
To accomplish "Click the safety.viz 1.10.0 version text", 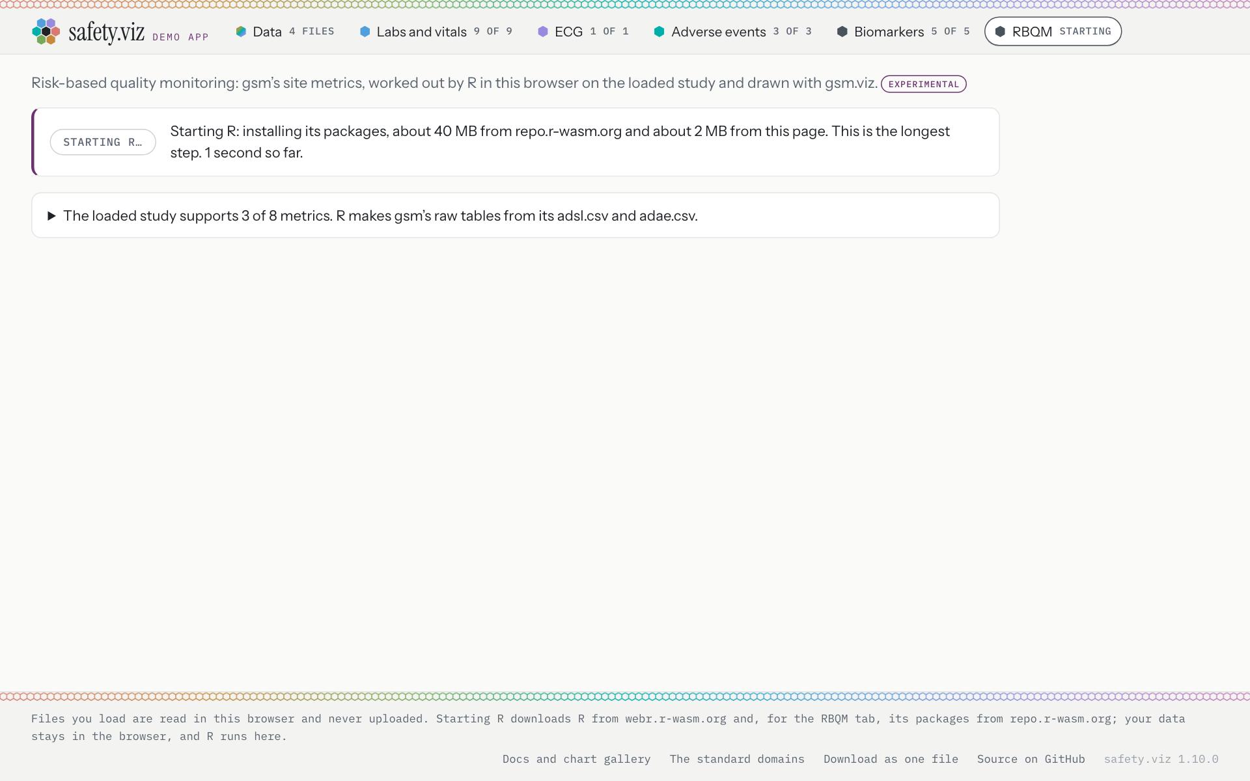I will click(x=1161, y=759).
